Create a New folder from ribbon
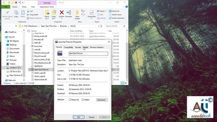The image size is (217, 122). tap(77, 15)
